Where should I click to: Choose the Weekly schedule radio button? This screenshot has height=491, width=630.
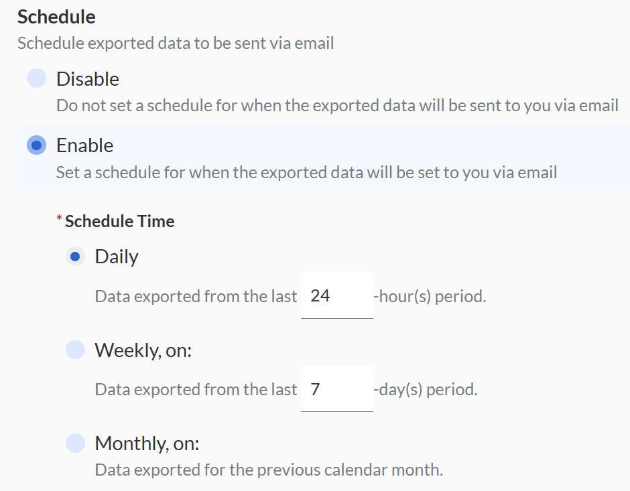pos(75,350)
